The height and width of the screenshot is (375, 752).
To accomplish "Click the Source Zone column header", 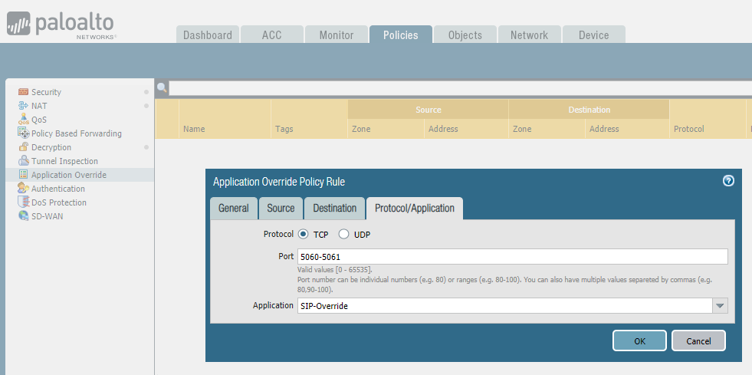I will coord(386,129).
